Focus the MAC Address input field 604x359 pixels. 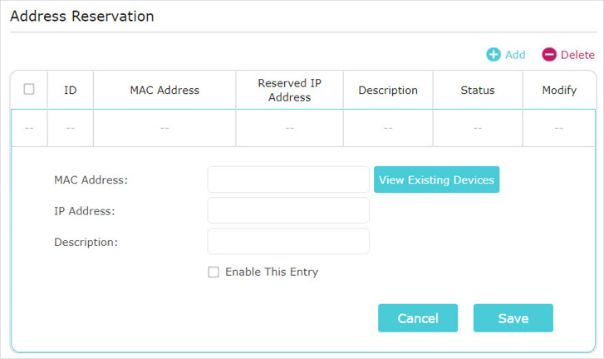coord(288,179)
